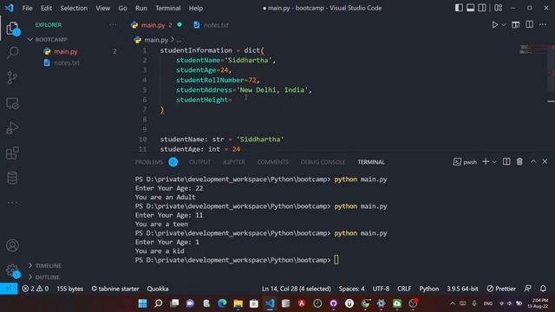
Task: Open the File menu
Action: [27, 8]
